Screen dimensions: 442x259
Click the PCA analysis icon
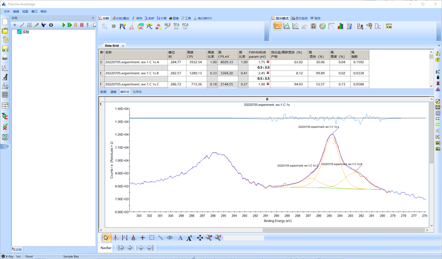tap(185, 25)
